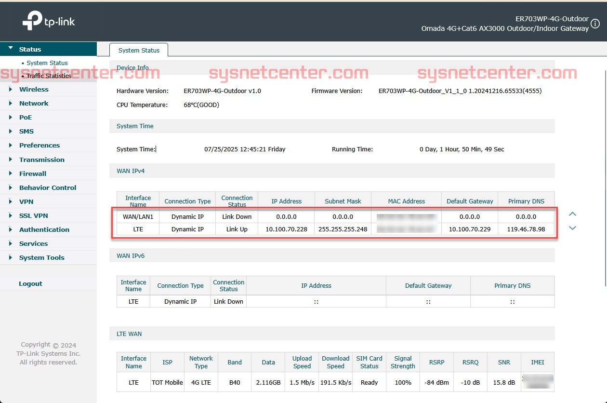Open the device info circle icon
The width and height of the screenshot is (607, 403).
point(596,24)
